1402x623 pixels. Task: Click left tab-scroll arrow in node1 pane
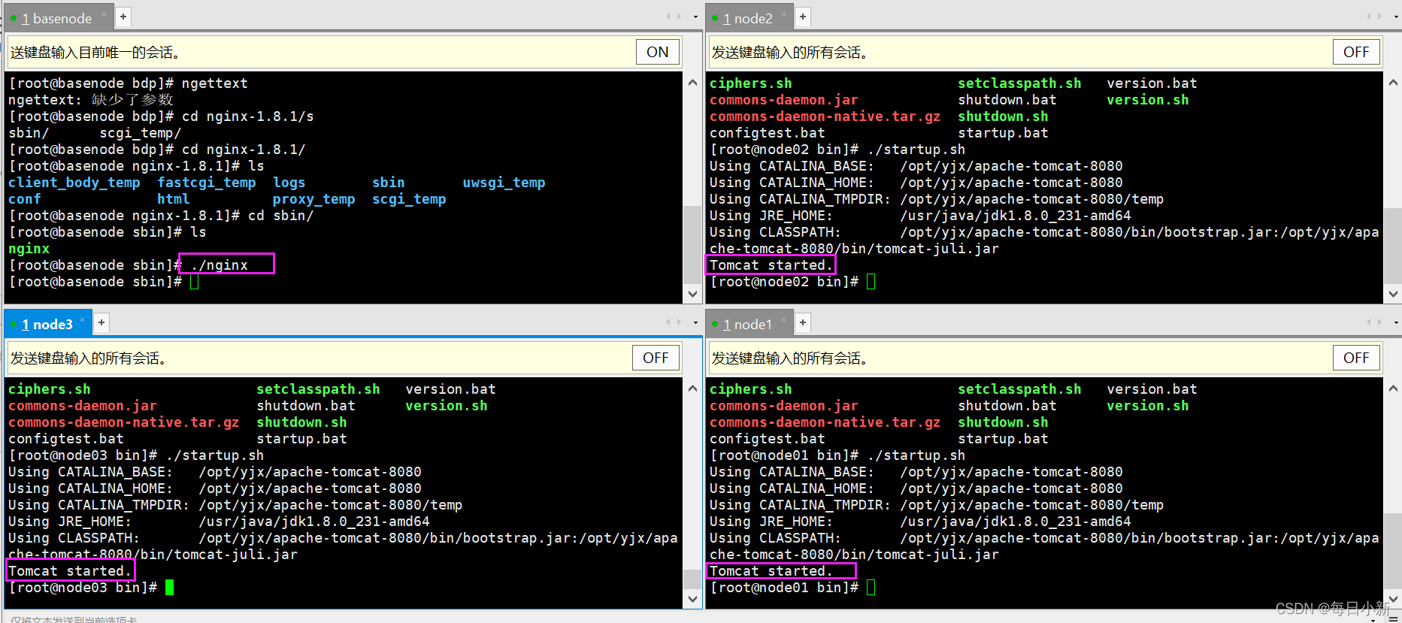point(1369,322)
